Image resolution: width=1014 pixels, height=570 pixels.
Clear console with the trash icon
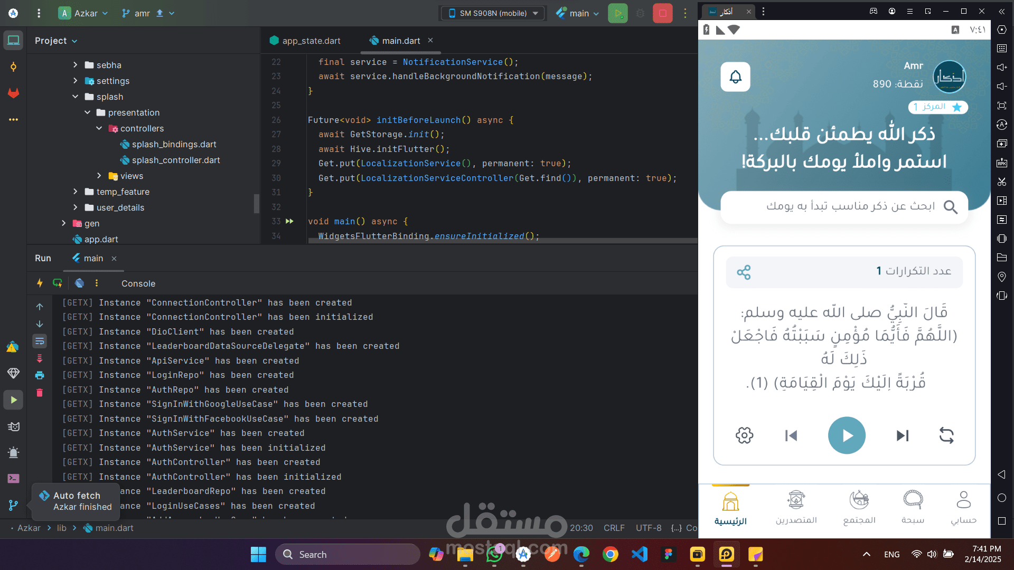pyautogui.click(x=40, y=393)
